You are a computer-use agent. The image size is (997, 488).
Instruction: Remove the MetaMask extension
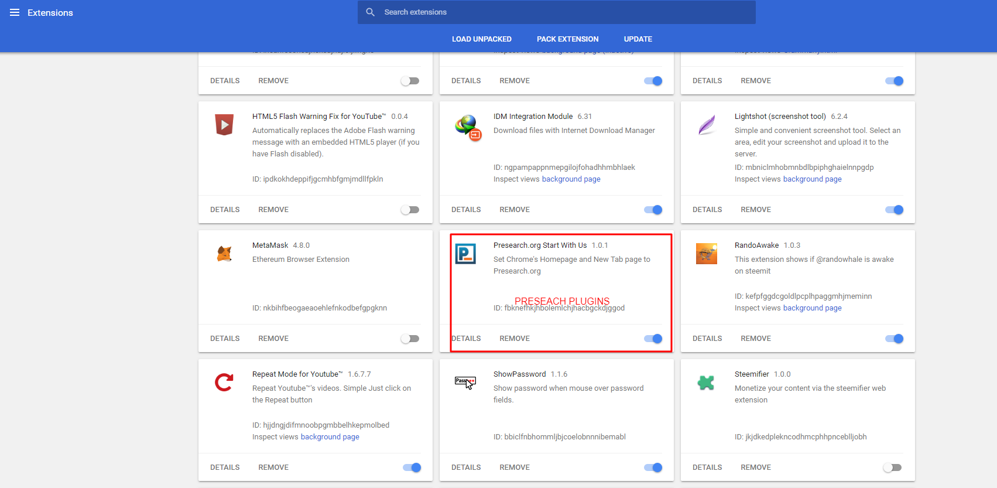pyautogui.click(x=273, y=339)
